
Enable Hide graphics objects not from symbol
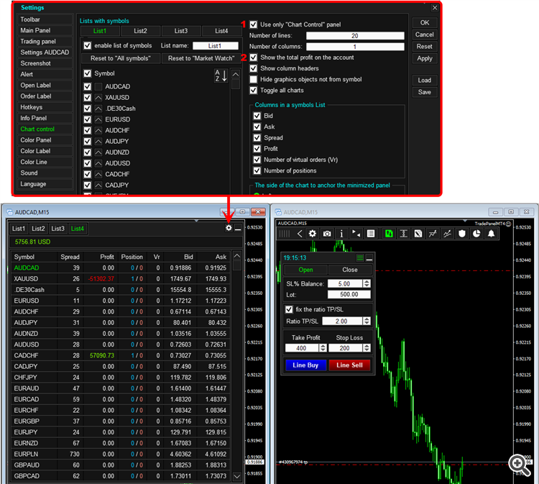coord(254,79)
